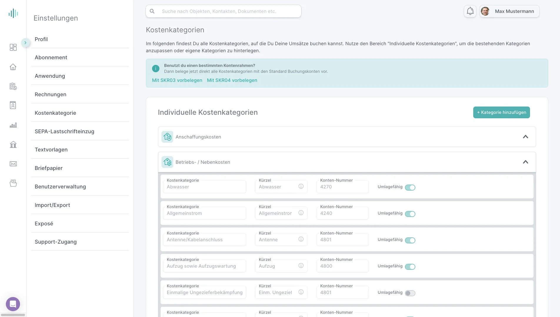
Task: Click Kategorie hinzufügen button
Action: [501, 112]
